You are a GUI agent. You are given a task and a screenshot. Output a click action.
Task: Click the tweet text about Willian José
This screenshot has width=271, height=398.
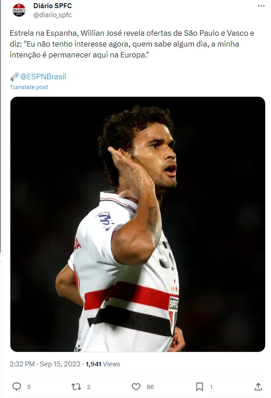(x=132, y=44)
